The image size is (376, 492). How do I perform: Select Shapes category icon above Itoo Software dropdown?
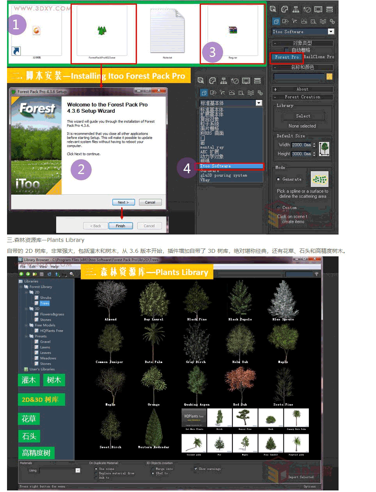pyautogui.click(x=286, y=21)
